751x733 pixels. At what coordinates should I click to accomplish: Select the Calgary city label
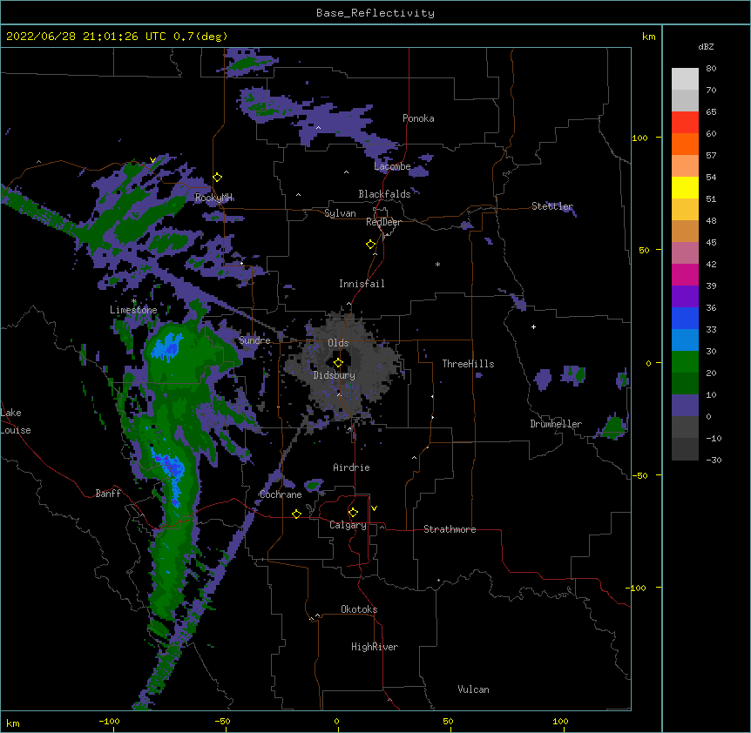point(348,525)
